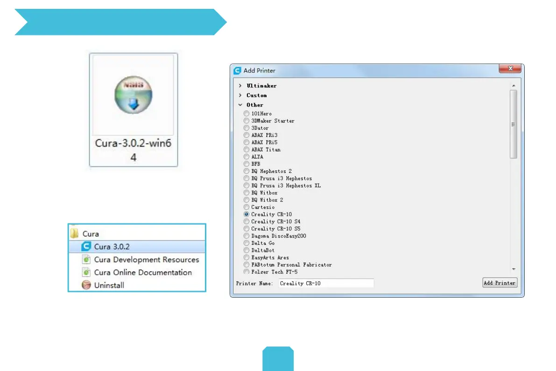Select the Delta Go radio button

click(246, 243)
